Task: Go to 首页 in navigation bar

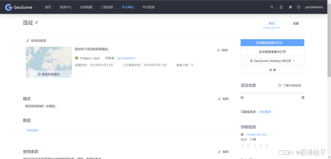Action: click(48, 7)
